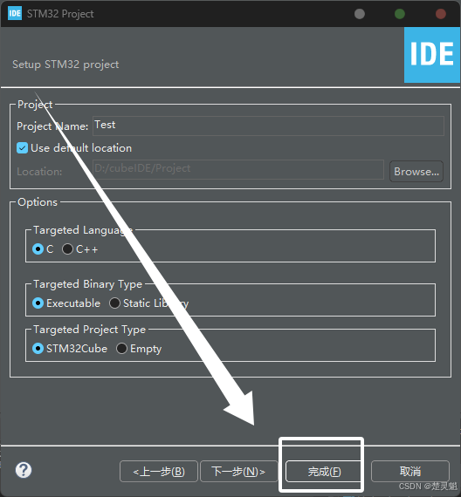Click the Setup STM32 project heading
Viewport: 461px width, 497px height.
pyautogui.click(x=65, y=65)
